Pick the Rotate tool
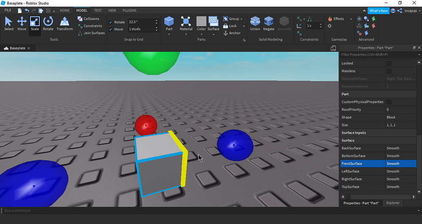 coord(48,24)
